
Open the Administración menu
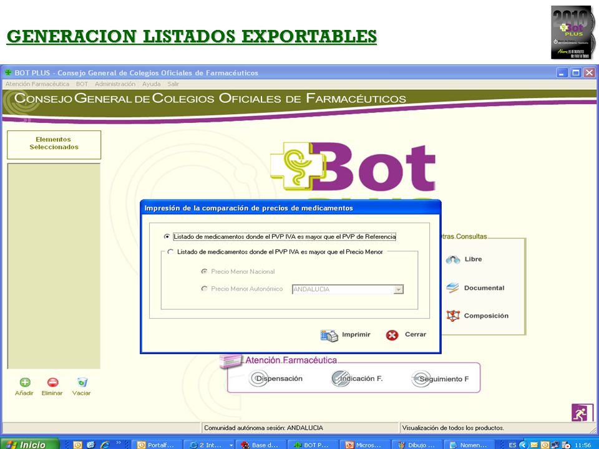point(115,84)
